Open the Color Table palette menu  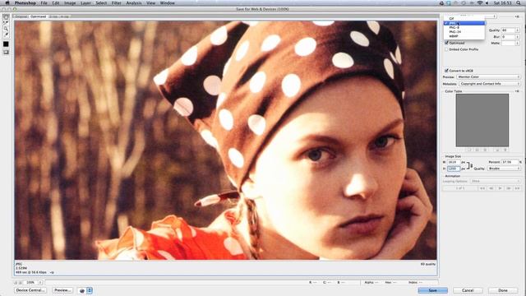(517, 91)
